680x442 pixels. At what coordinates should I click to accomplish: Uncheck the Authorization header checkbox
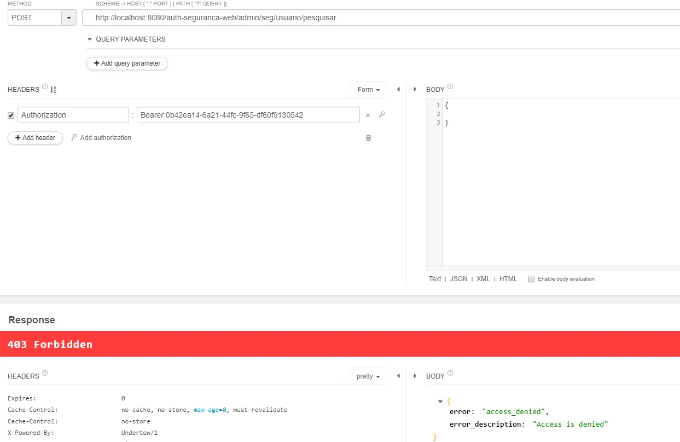[x=11, y=115]
